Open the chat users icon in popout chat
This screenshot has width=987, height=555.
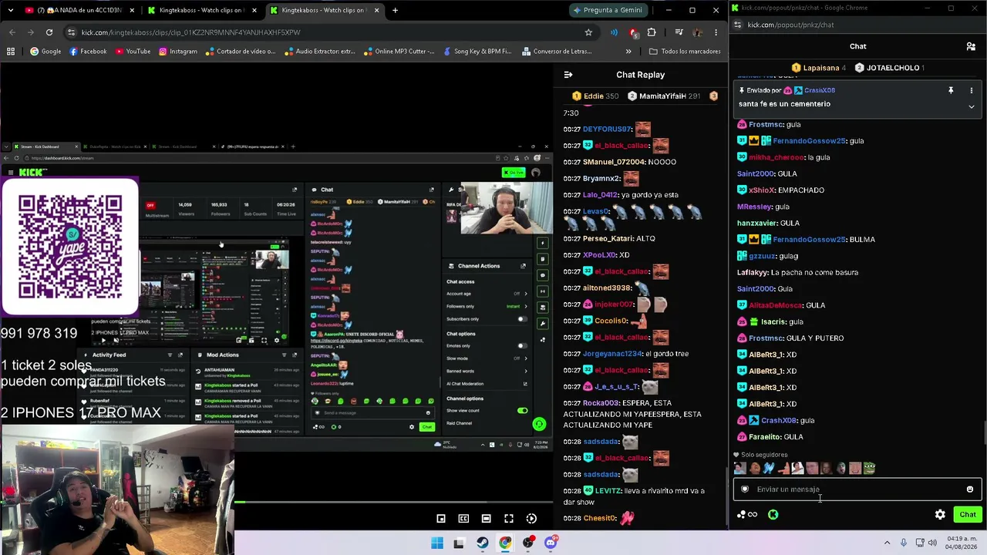(971, 46)
